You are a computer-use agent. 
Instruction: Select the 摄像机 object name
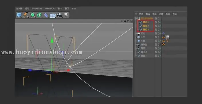tap(144, 44)
